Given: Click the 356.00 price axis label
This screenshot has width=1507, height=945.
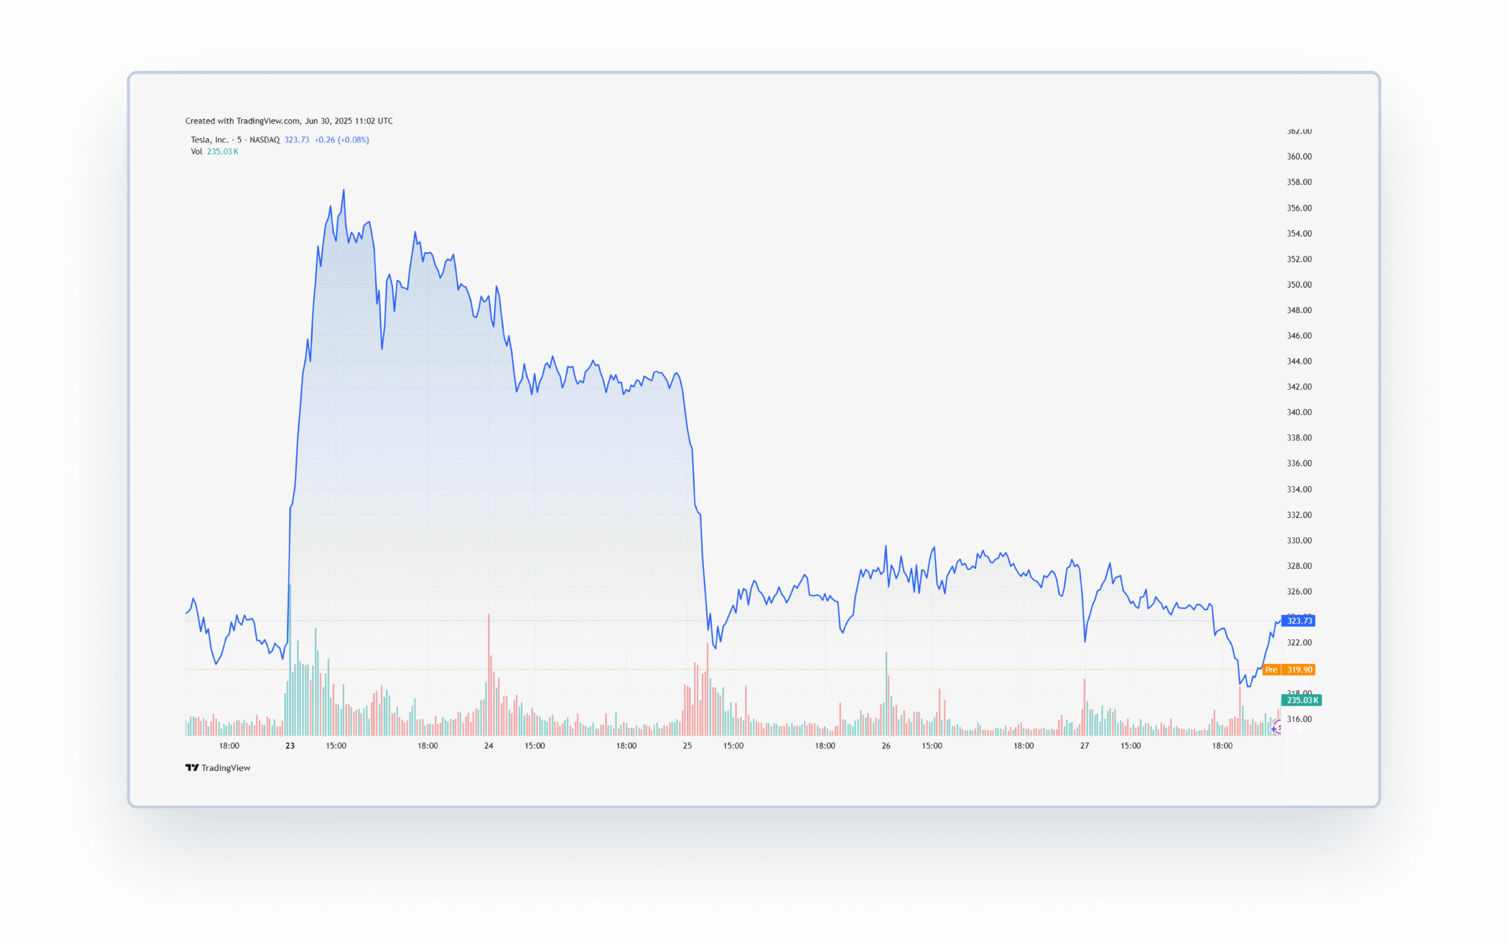Looking at the screenshot, I should click(x=1299, y=208).
